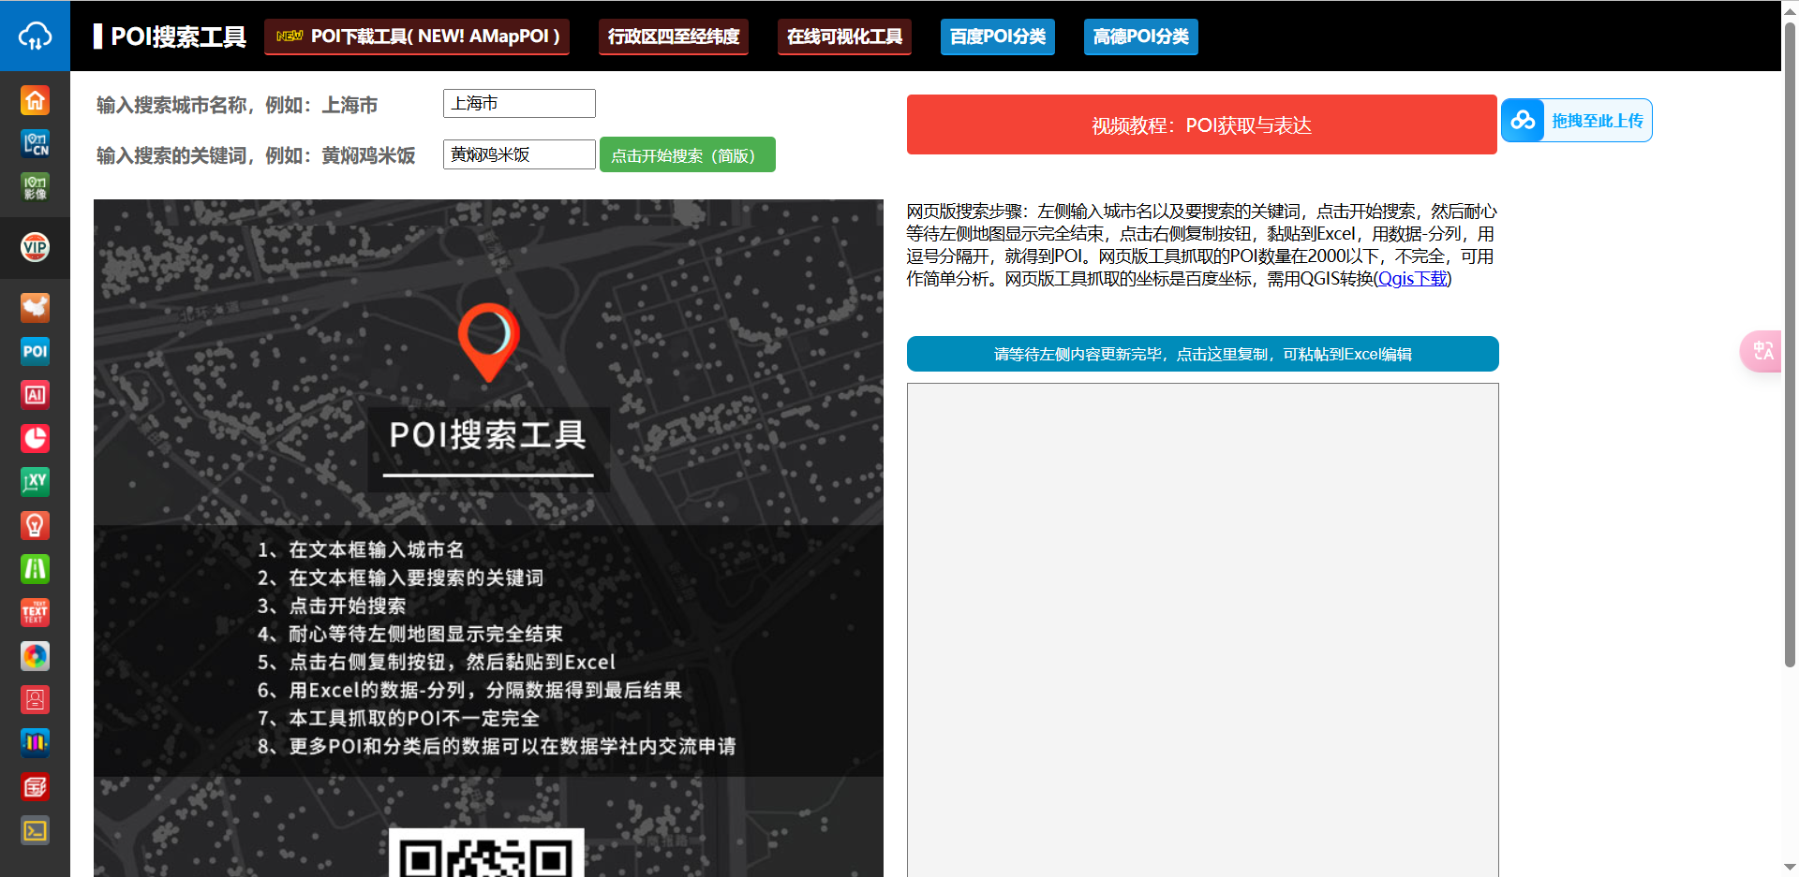Viewport: 1799px width, 877px height.
Task: Select the POI tool icon in the sidebar
Action: [35, 351]
